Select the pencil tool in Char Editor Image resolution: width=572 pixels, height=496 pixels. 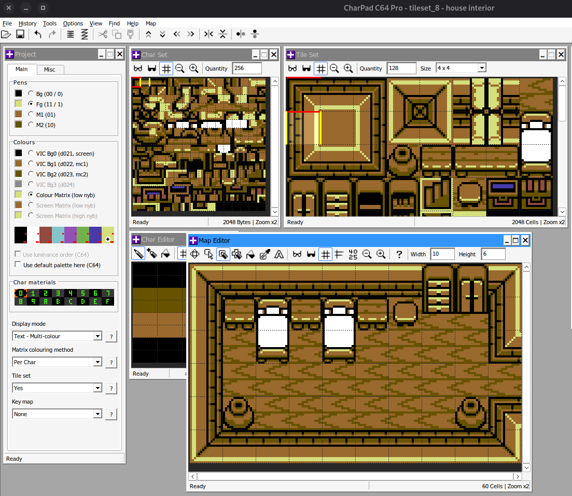point(138,254)
